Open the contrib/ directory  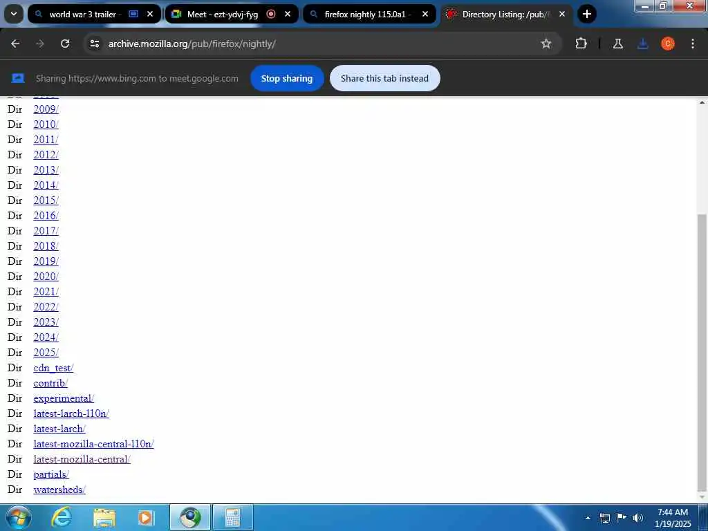[x=50, y=383]
